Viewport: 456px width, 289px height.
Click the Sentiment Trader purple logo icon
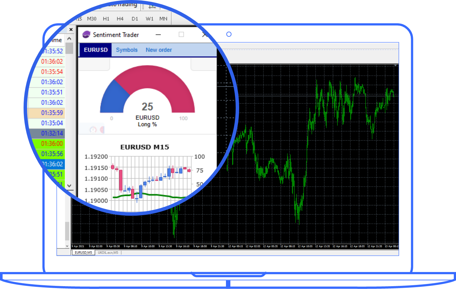point(86,35)
